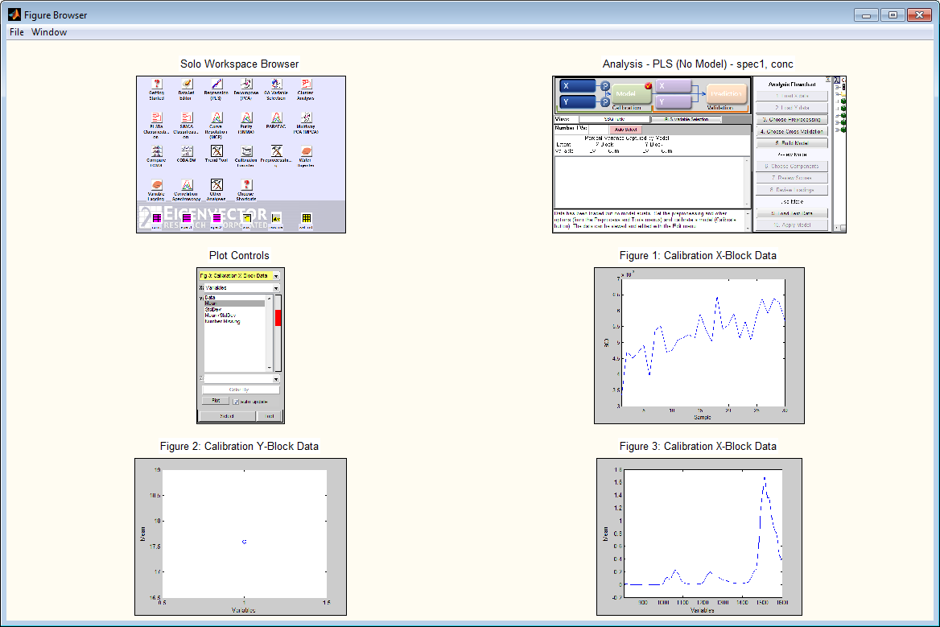This screenshot has height=627, width=940.
Task: Select StdDev in the Y list
Action: tap(213, 309)
